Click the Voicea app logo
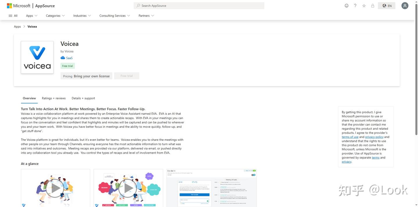The image size is (418, 207). click(37, 57)
